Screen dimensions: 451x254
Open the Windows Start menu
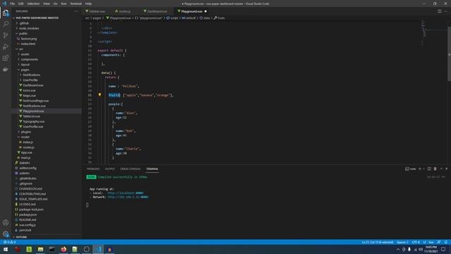click(6, 249)
